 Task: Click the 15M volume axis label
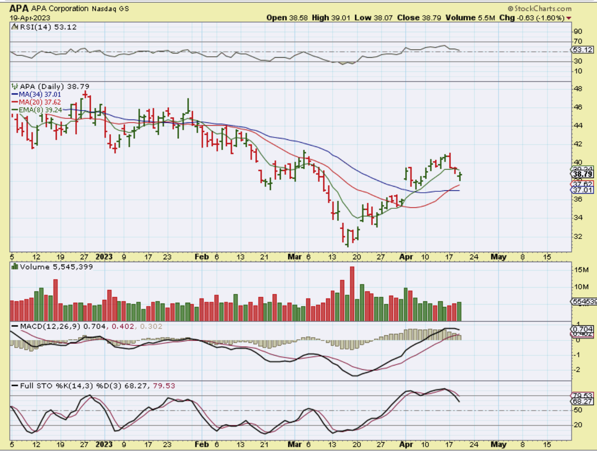pyautogui.click(x=581, y=270)
